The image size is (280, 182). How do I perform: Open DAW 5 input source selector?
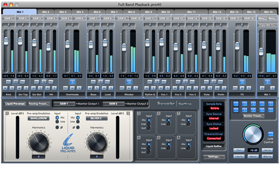point(65,18)
